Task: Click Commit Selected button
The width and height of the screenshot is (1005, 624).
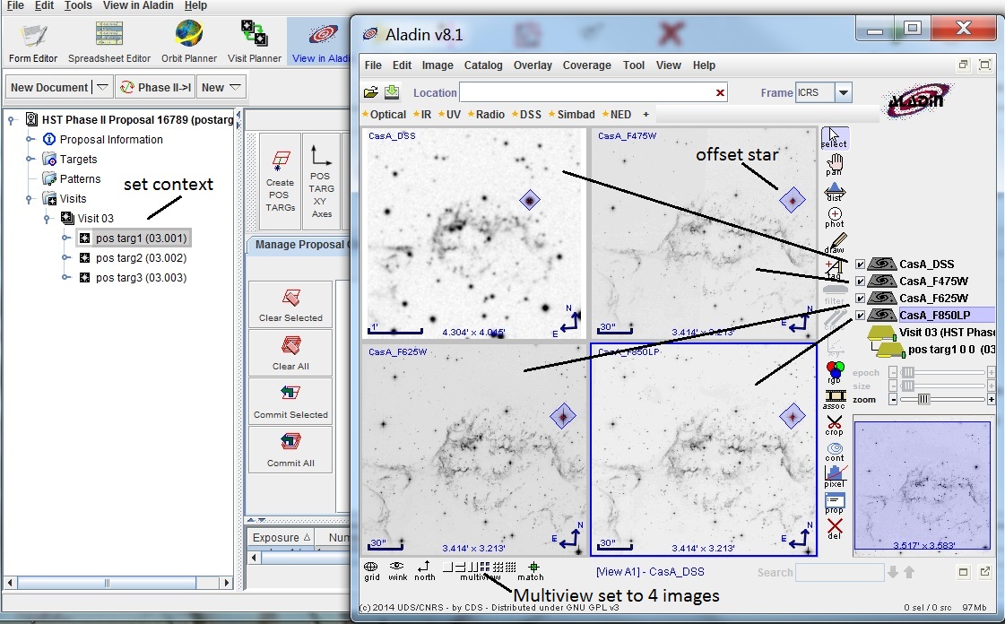Action: [290, 403]
